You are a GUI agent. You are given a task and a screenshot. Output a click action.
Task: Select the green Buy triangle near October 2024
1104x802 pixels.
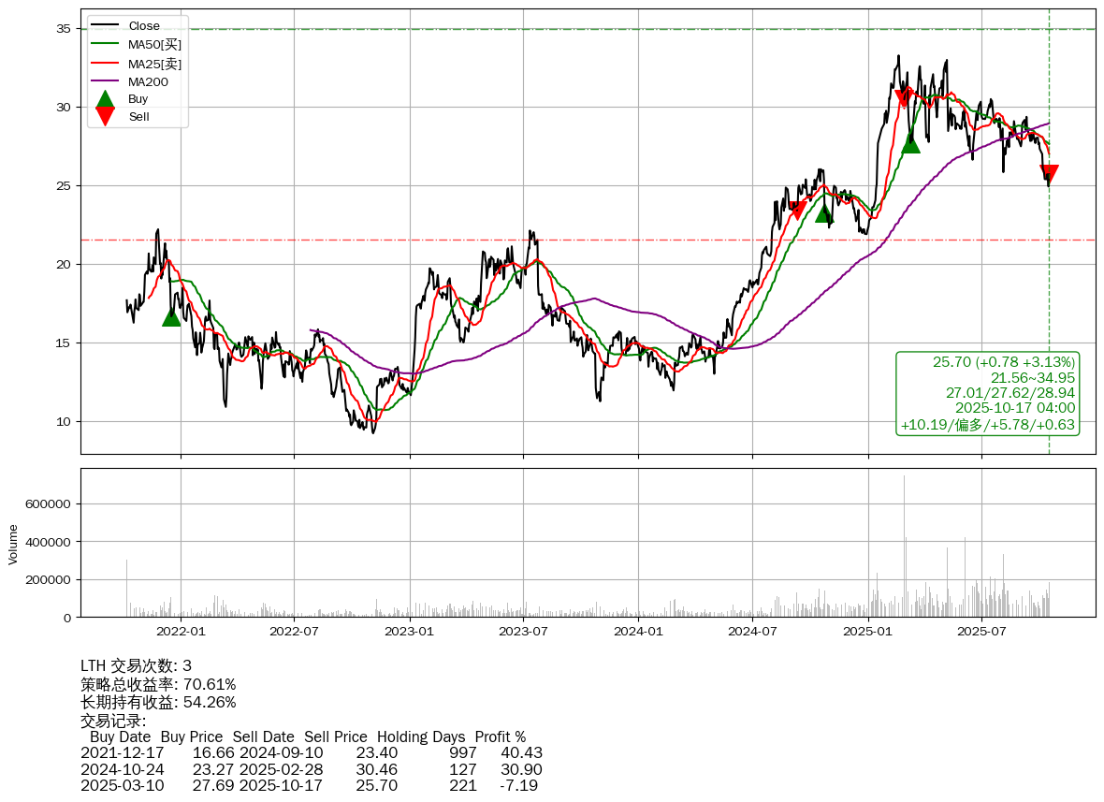(823, 213)
